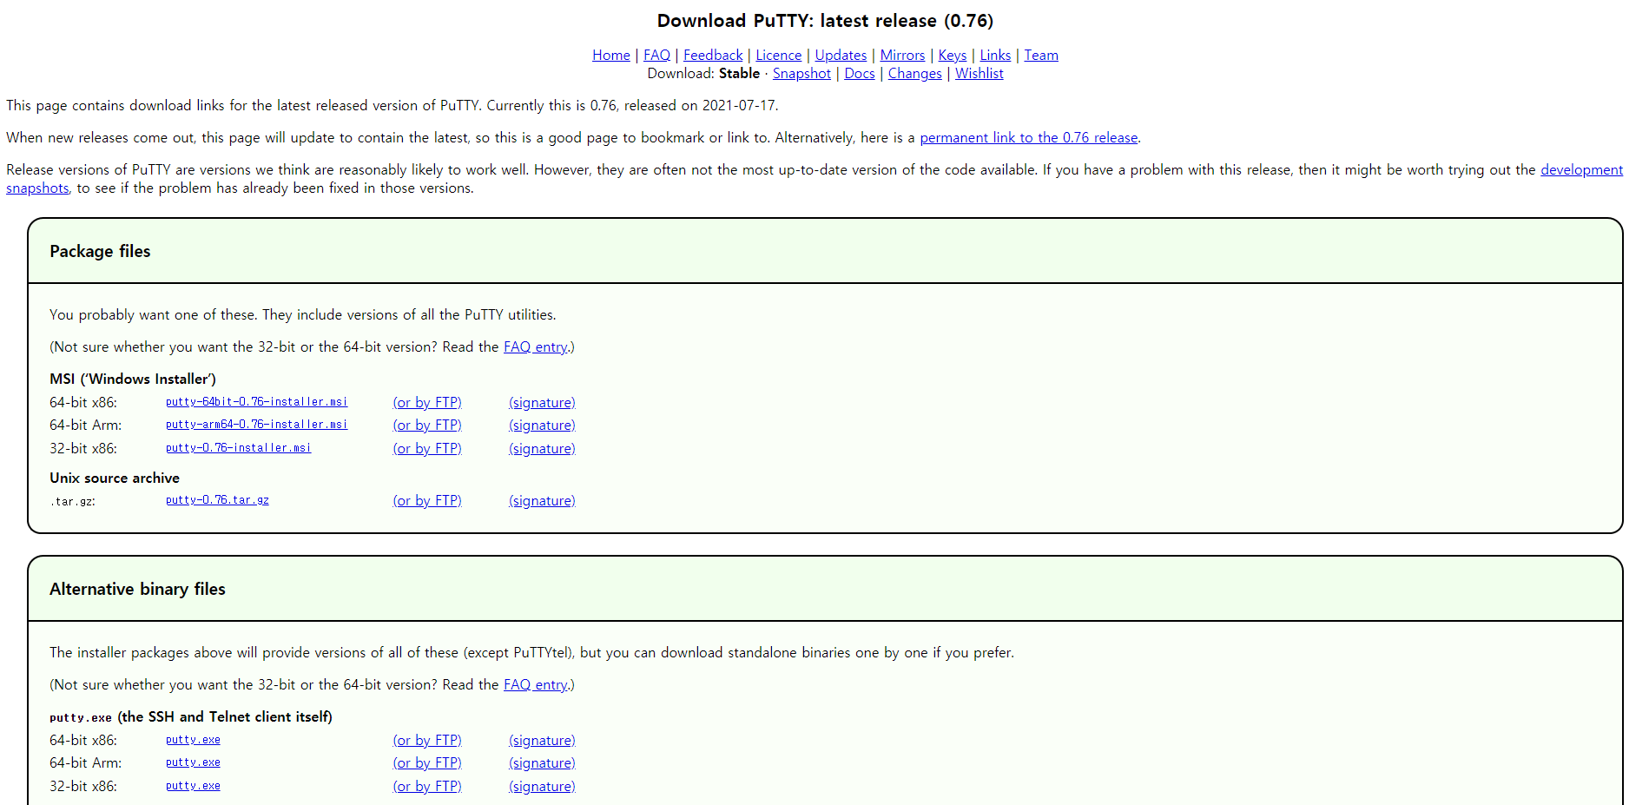Get 32-bit x86 putty.exe by FTP
This screenshot has width=1649, height=805.
427,787
